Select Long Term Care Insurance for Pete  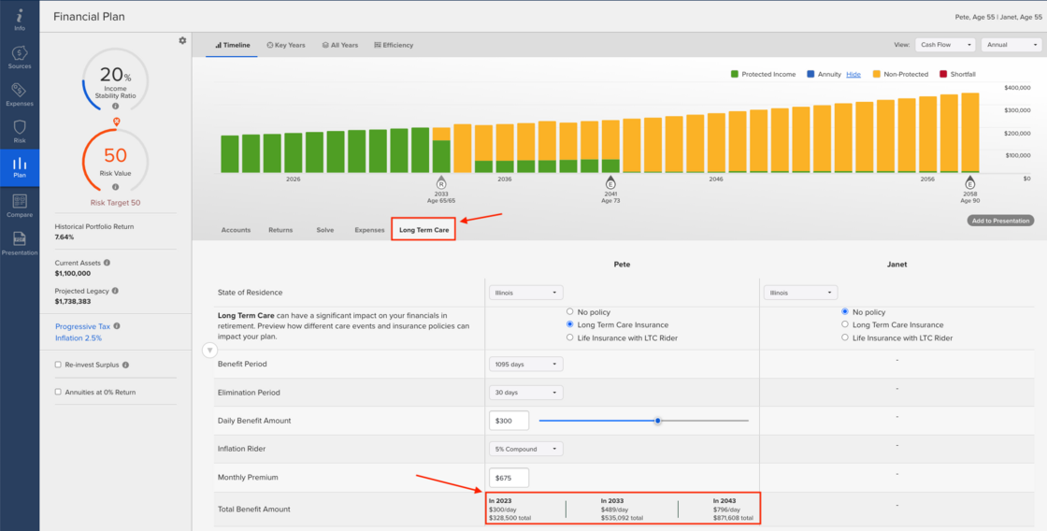[x=569, y=324]
